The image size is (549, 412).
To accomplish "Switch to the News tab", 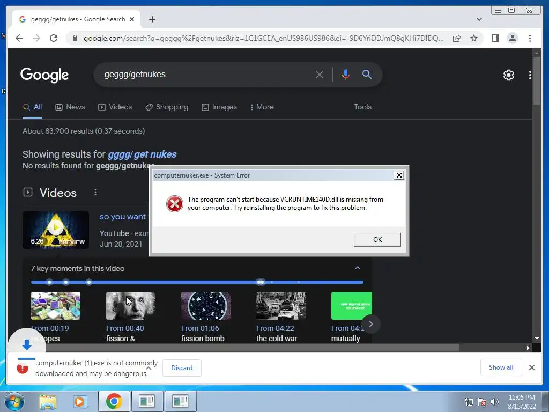I will click(x=70, y=107).
